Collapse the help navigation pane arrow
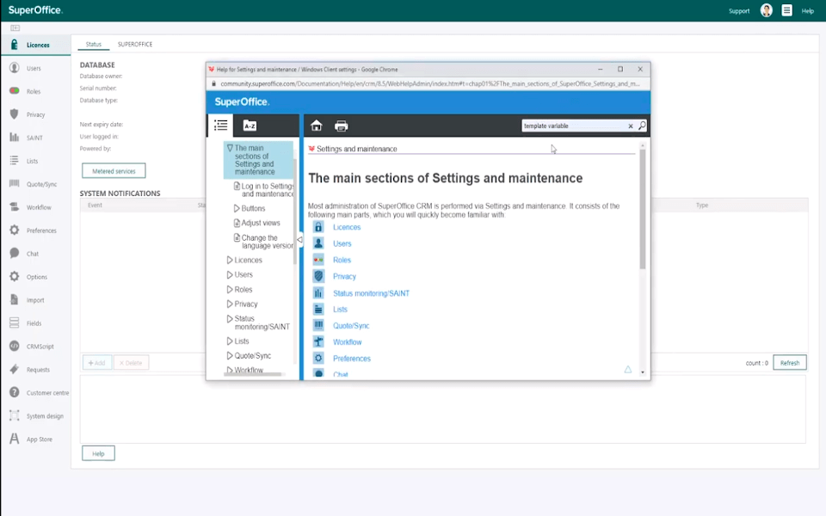This screenshot has width=826, height=516. (x=299, y=240)
